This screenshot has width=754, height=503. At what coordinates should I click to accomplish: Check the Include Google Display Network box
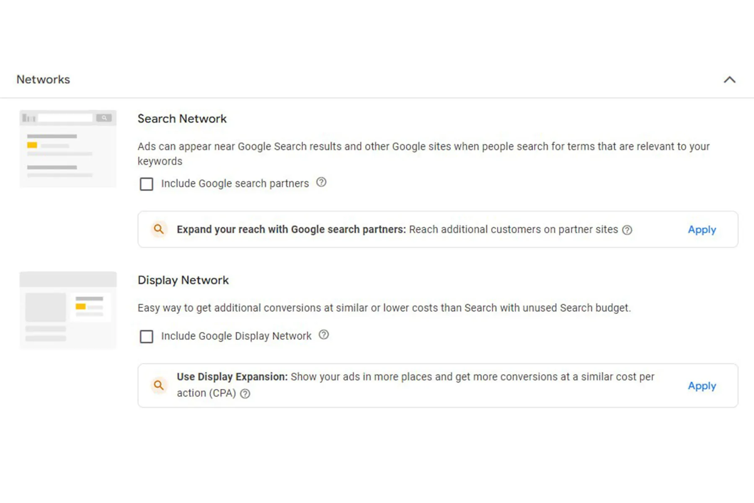[147, 336]
